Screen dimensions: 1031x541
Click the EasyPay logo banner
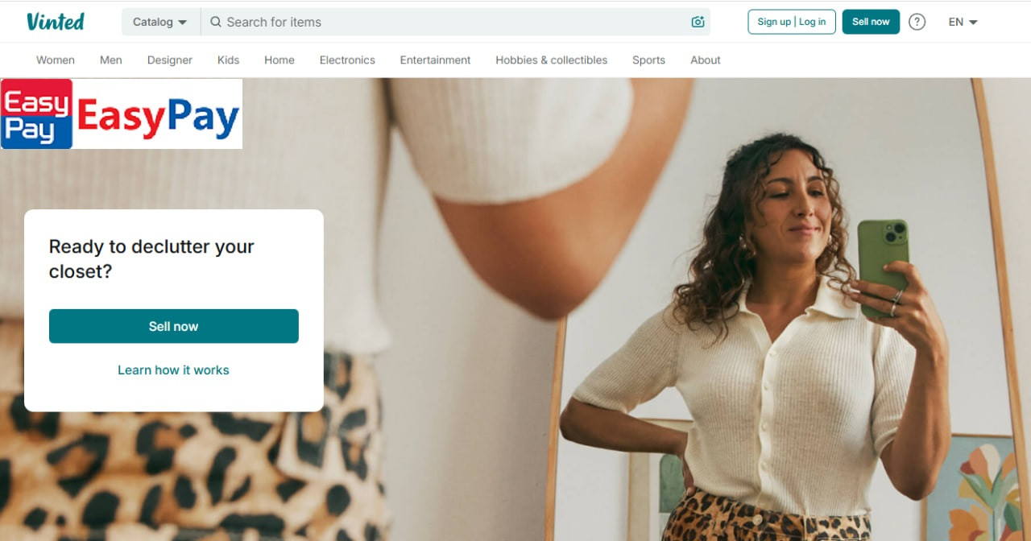pyautogui.click(x=122, y=114)
